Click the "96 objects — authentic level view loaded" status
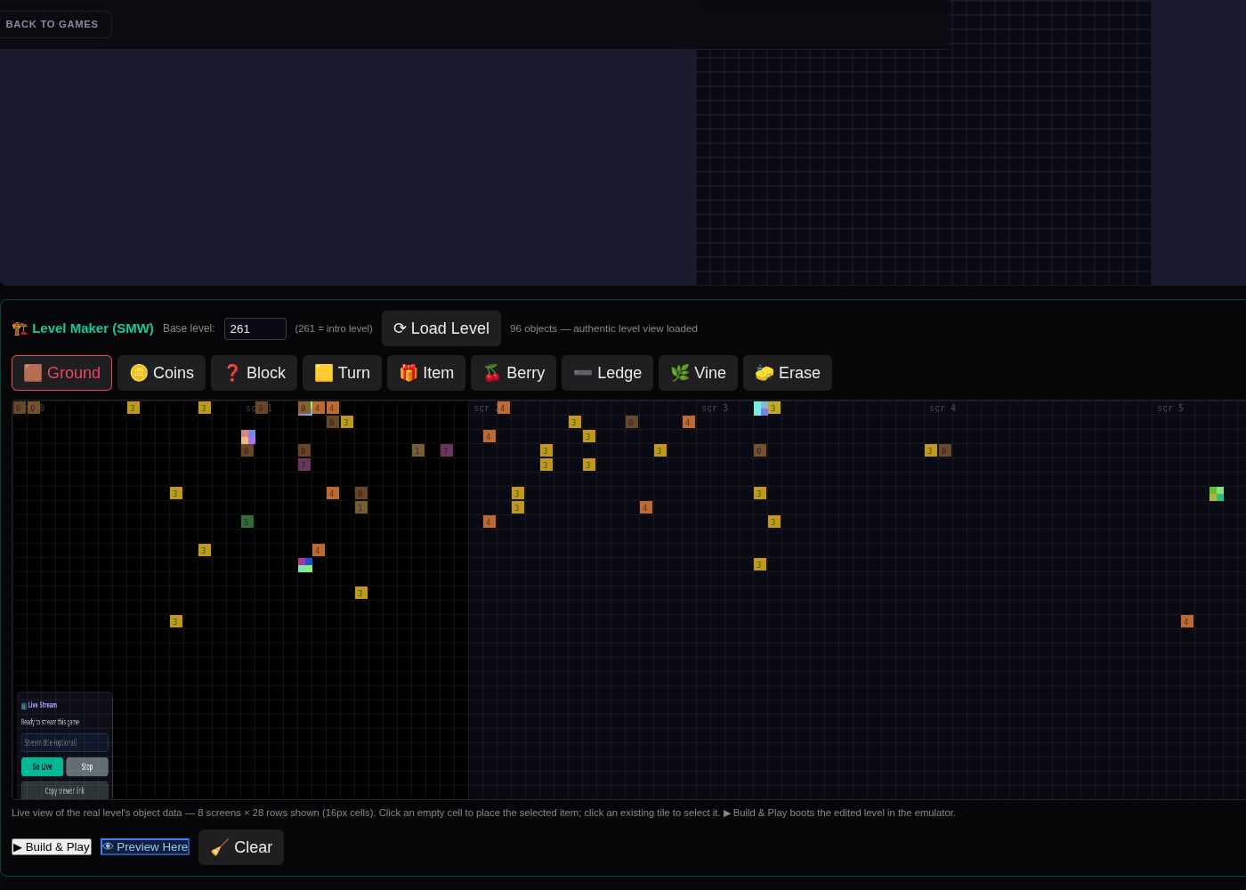1246x890 pixels. 603,328
